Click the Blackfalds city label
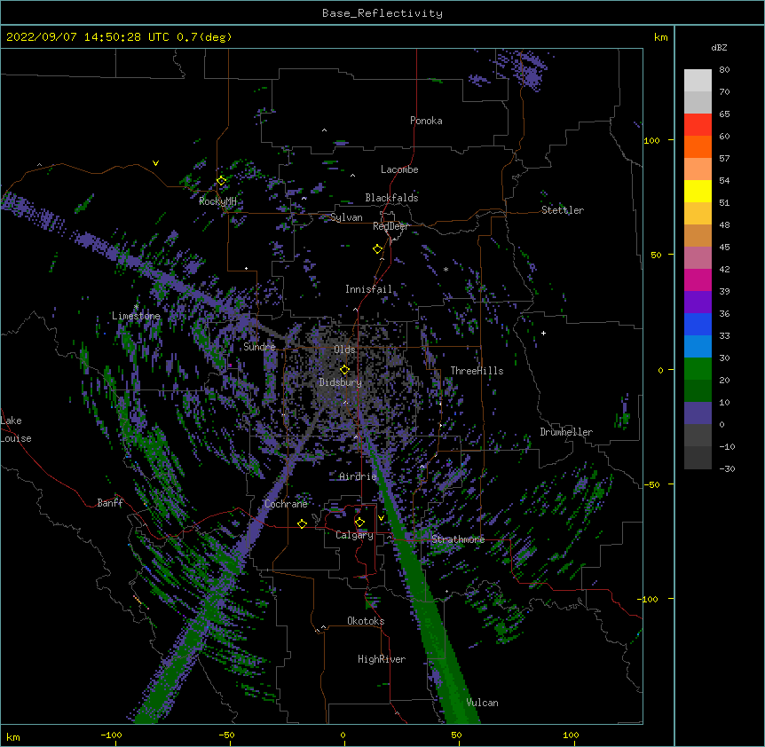This screenshot has width=765, height=747. (x=391, y=198)
